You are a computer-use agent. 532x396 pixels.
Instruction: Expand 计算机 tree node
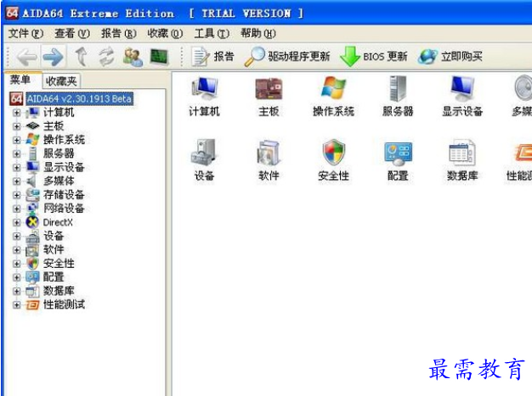coord(16,113)
